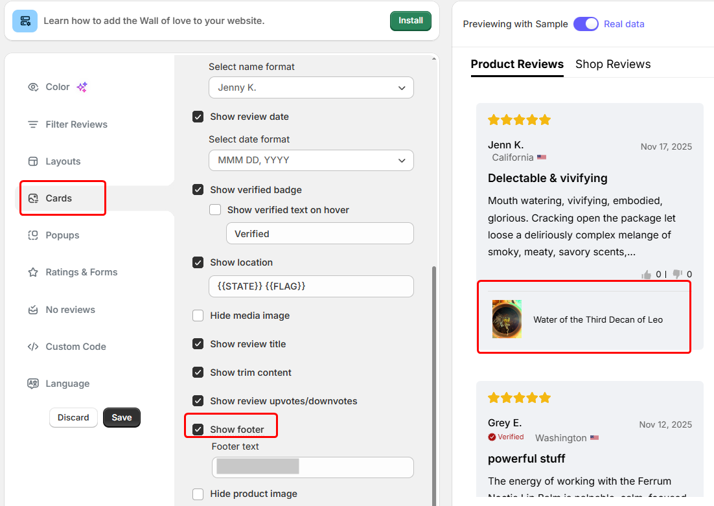The width and height of the screenshot is (714, 506).
Task: Toggle the Sample/Real data preview switch
Action: pos(586,24)
